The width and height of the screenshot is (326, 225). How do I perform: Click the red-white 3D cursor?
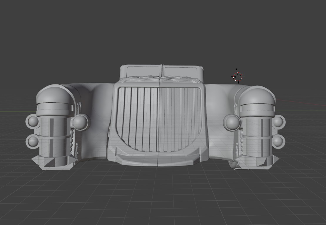point(238,76)
